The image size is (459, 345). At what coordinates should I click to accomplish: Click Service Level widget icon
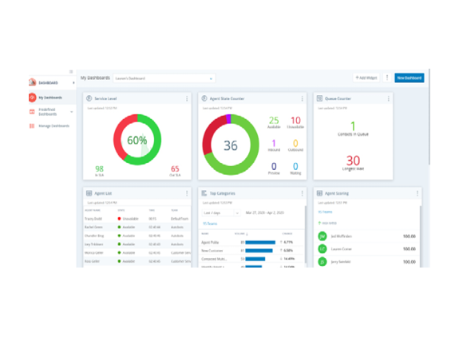click(x=89, y=98)
